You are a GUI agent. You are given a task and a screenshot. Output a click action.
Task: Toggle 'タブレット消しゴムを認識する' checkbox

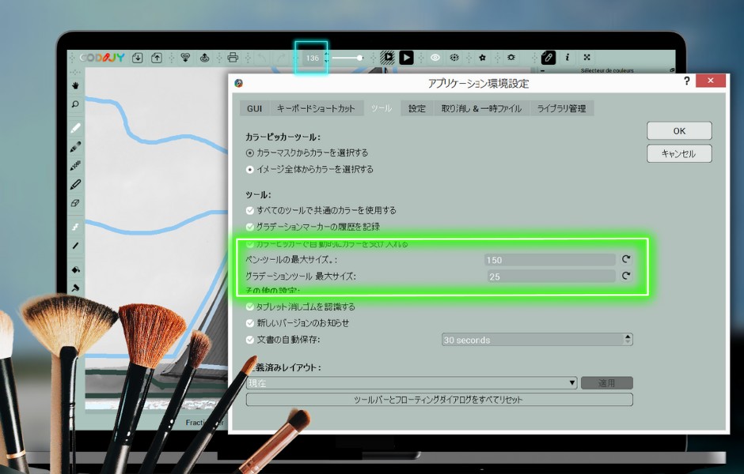(250, 307)
